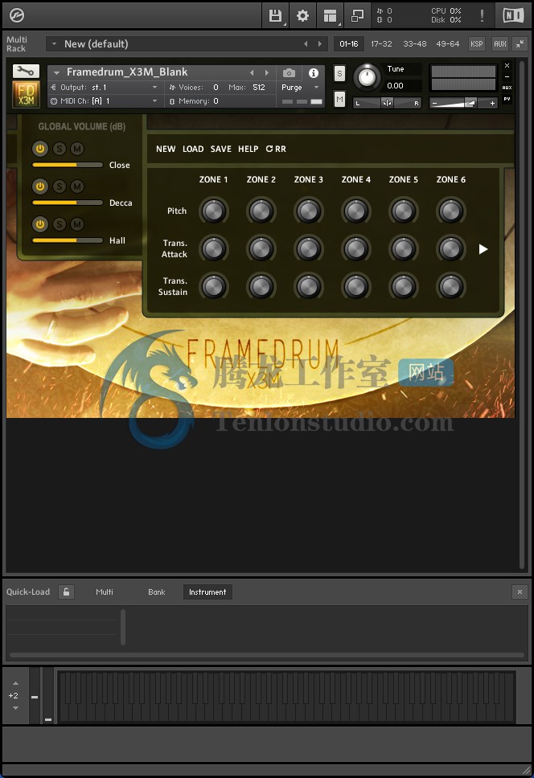Click the Zone 1 Pitch knob
Viewport: 534px width, 778px height.
click(x=213, y=211)
